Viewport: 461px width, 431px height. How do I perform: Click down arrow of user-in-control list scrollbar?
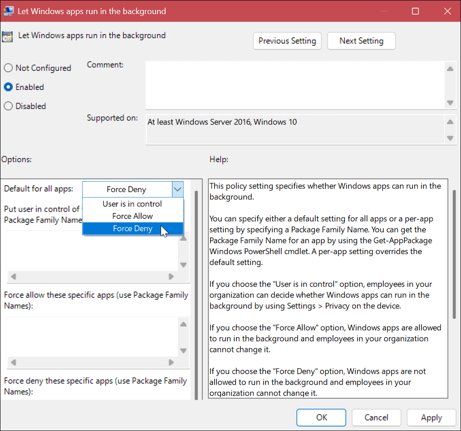coord(183,265)
